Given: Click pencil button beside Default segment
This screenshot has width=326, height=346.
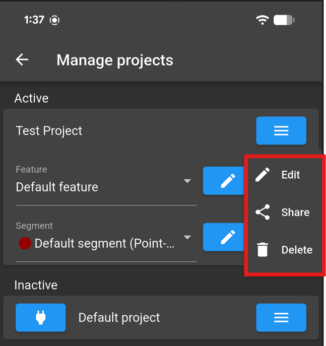Looking at the screenshot, I should (224, 237).
